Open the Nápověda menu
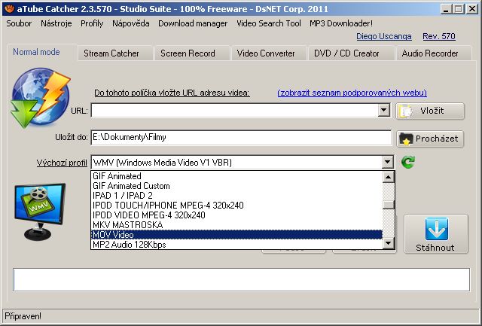Viewport: 482px width, 326px height. click(130, 23)
